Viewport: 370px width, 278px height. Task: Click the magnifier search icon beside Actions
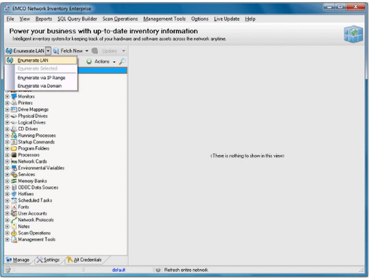[x=122, y=61]
